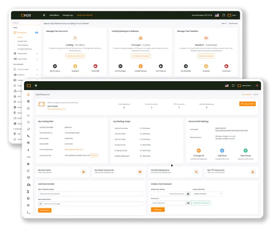Toggle sidebar menu icon in front window header
272x227 pixels.
point(36,85)
